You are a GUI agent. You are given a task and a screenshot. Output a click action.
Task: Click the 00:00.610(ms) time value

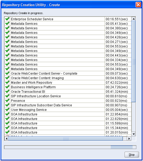(x=116, y=96)
